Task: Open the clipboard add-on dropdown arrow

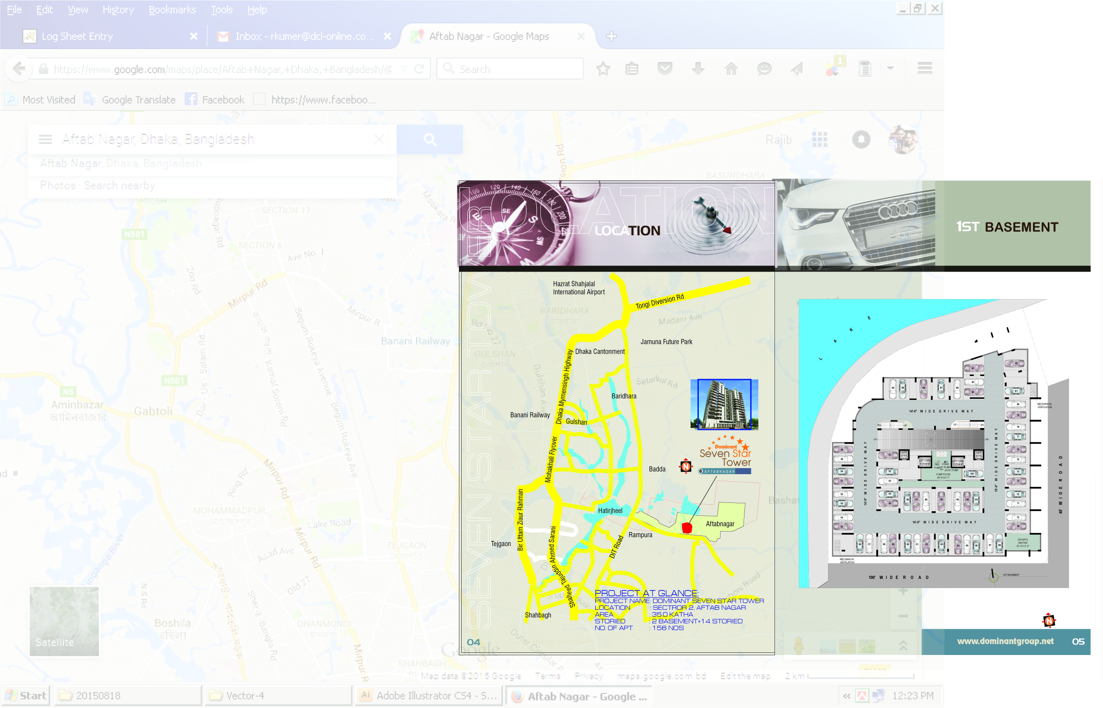Action: point(890,69)
